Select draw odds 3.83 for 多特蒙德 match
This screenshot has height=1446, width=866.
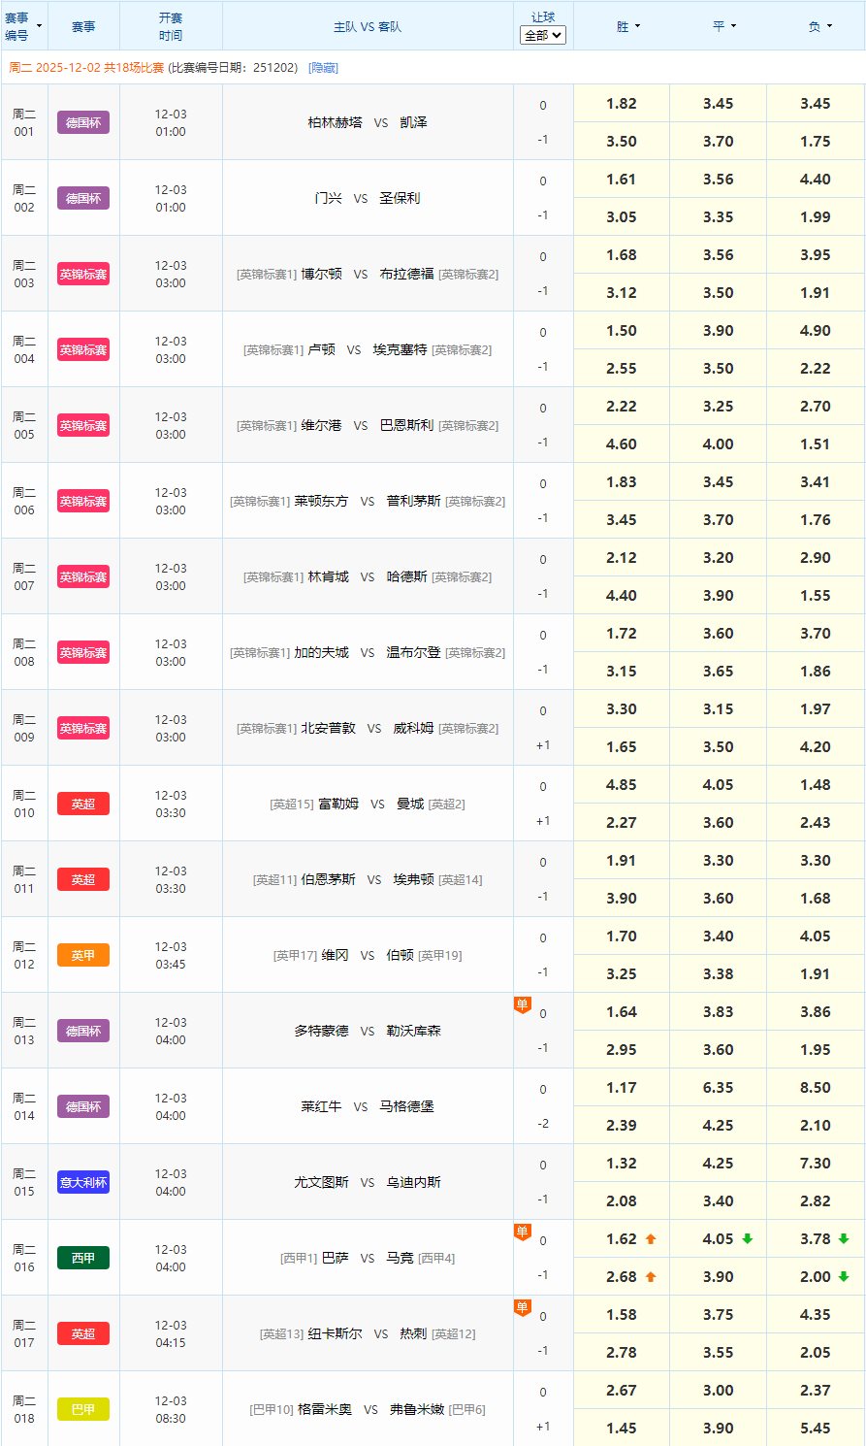pyautogui.click(x=719, y=1012)
